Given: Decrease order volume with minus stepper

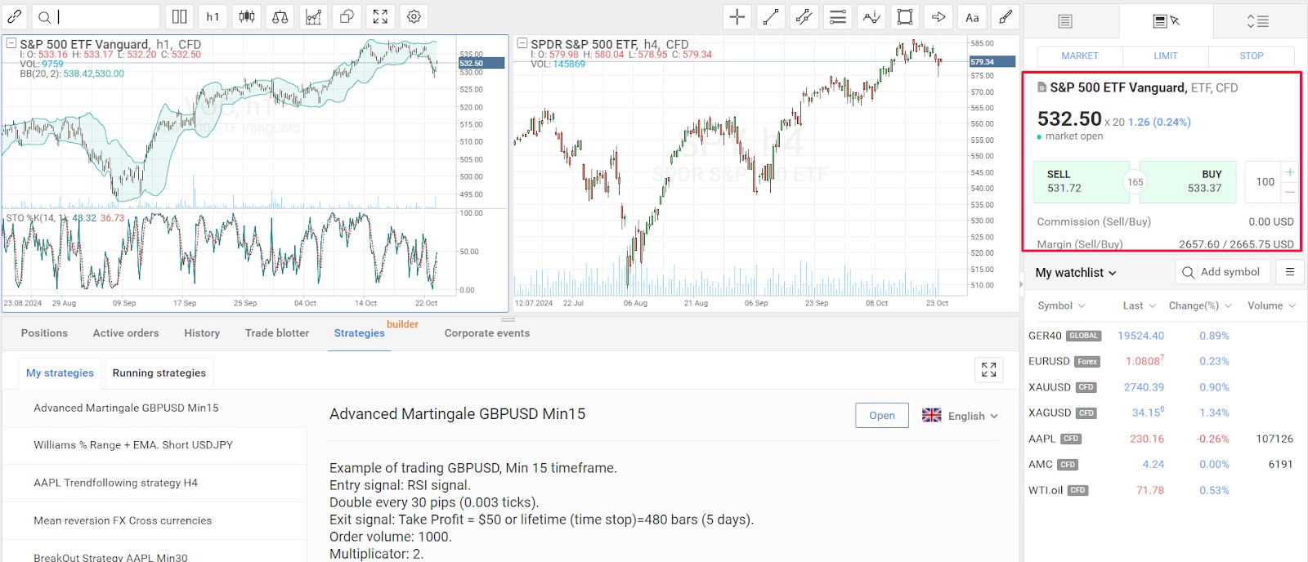Looking at the screenshot, I should 1289,192.
